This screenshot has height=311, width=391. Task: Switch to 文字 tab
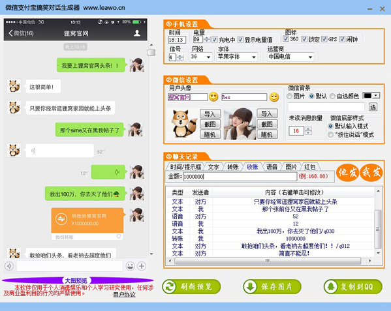pyautogui.click(x=213, y=167)
